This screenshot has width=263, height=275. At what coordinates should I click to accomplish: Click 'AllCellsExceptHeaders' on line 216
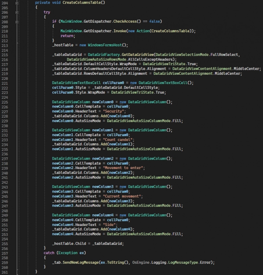tap(150, 59)
